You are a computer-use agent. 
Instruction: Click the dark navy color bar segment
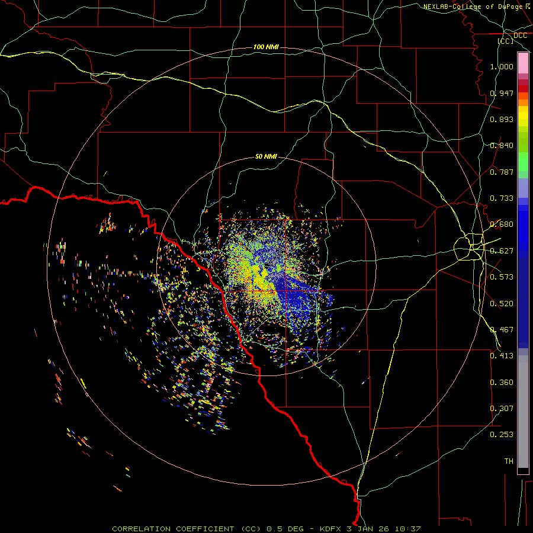click(x=523, y=301)
